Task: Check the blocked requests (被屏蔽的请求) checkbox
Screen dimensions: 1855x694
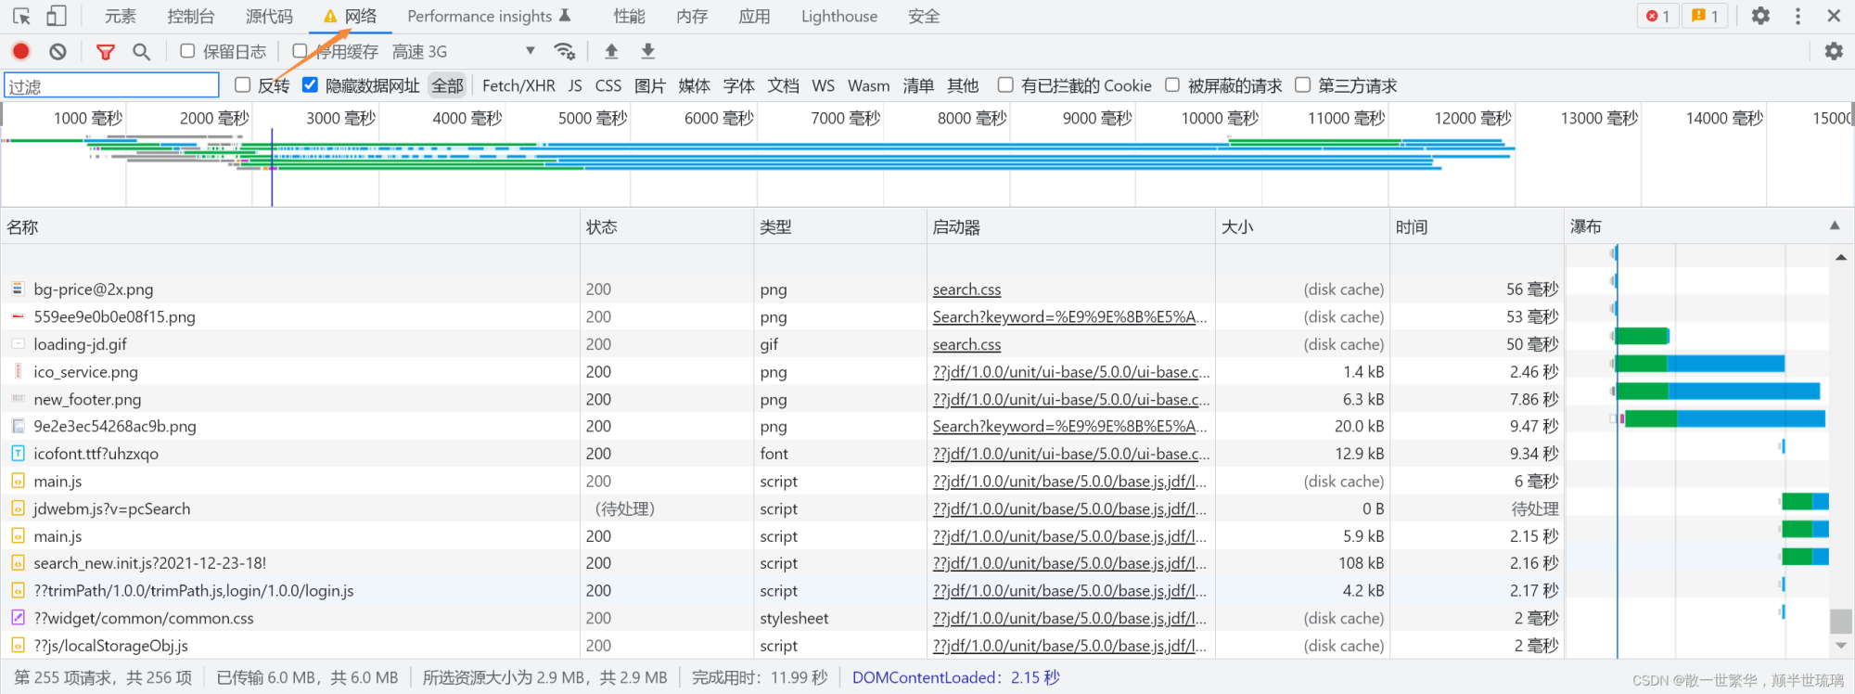Action: pyautogui.click(x=1172, y=85)
